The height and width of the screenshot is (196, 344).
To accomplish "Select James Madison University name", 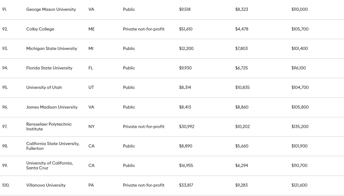I will [x=52, y=107].
